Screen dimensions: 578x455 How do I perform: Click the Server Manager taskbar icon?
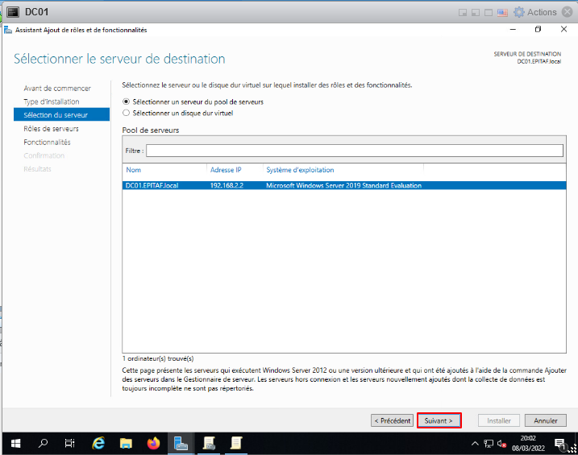click(181, 443)
